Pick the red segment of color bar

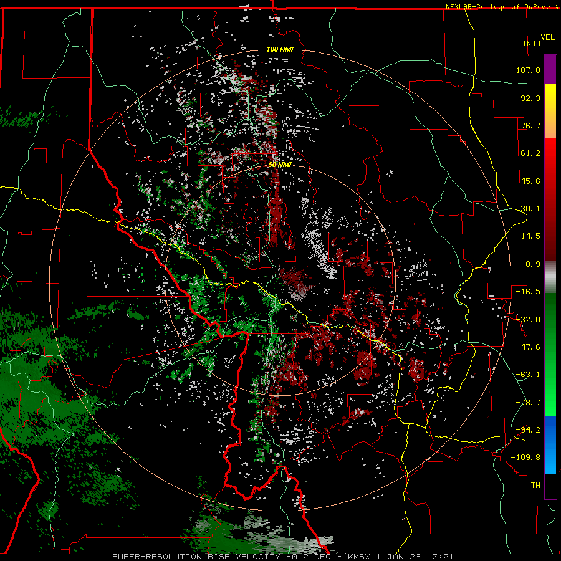point(550,199)
